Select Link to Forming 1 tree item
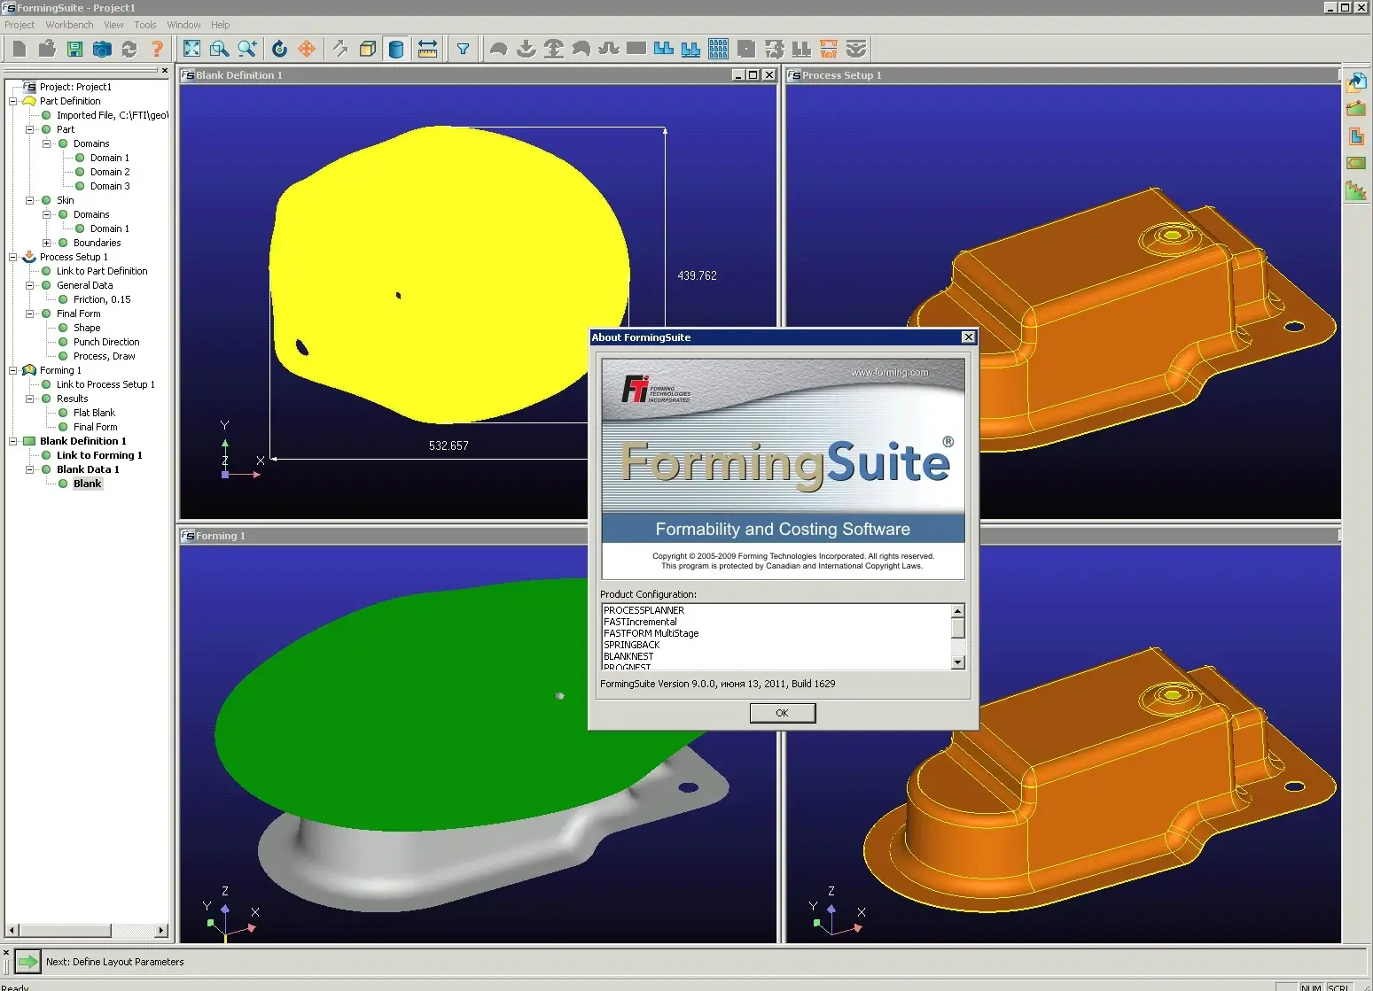 pyautogui.click(x=99, y=455)
